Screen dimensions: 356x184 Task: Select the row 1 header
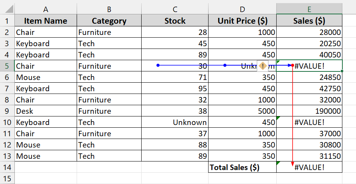(7, 21)
